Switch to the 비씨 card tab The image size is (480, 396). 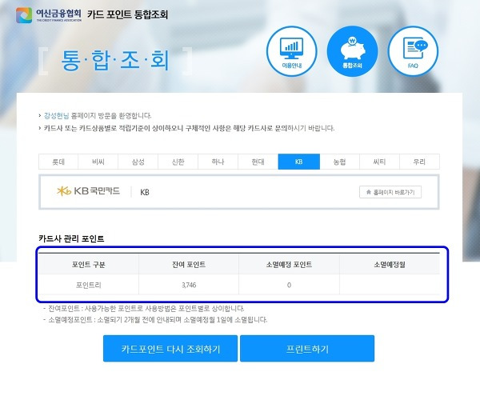coord(98,162)
